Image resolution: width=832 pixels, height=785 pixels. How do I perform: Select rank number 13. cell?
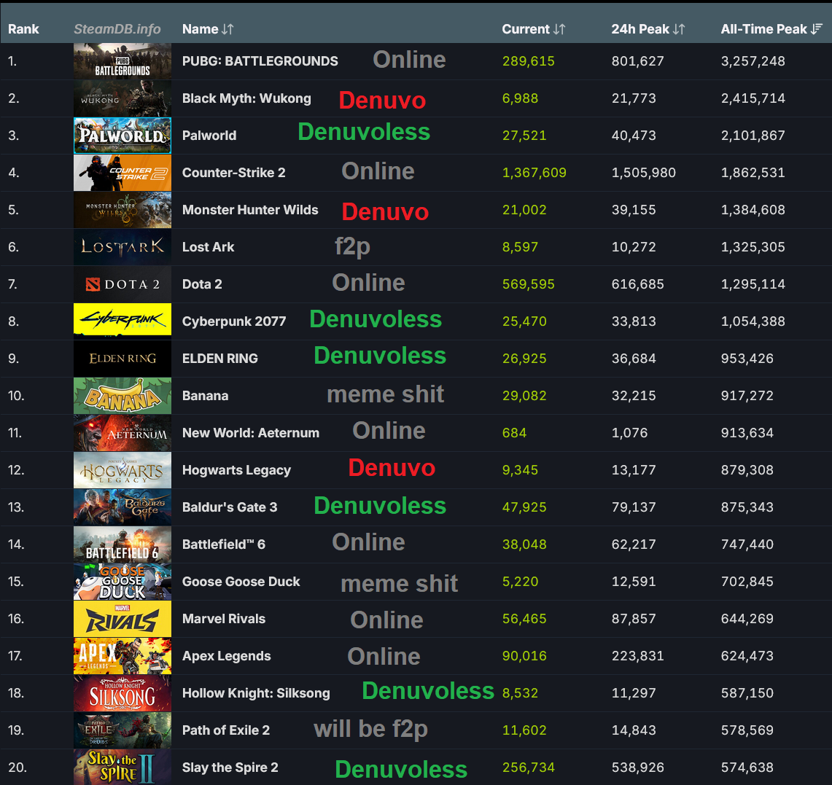[x=16, y=507]
